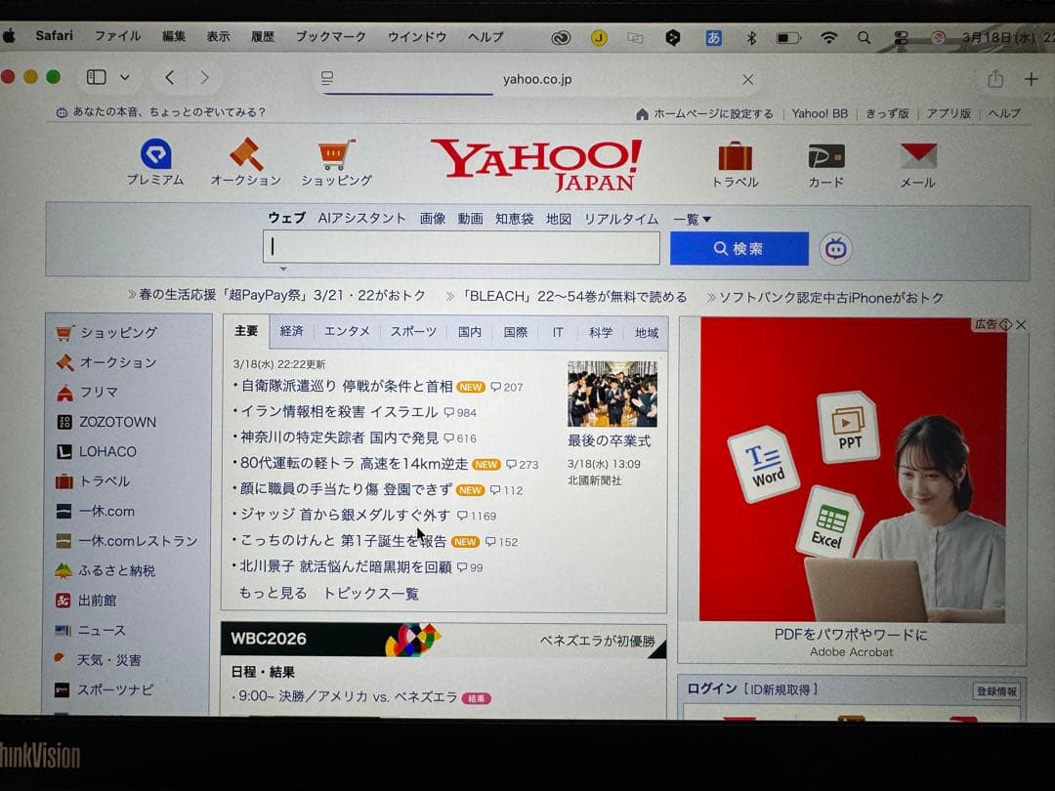Screen dimensions: 1055x791
Task: Switch to the スポーツ news tab
Action: coord(413,332)
